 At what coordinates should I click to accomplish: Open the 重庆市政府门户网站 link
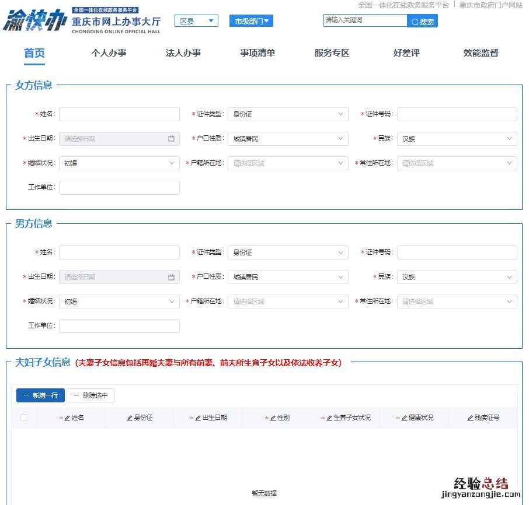pyautogui.click(x=490, y=5)
